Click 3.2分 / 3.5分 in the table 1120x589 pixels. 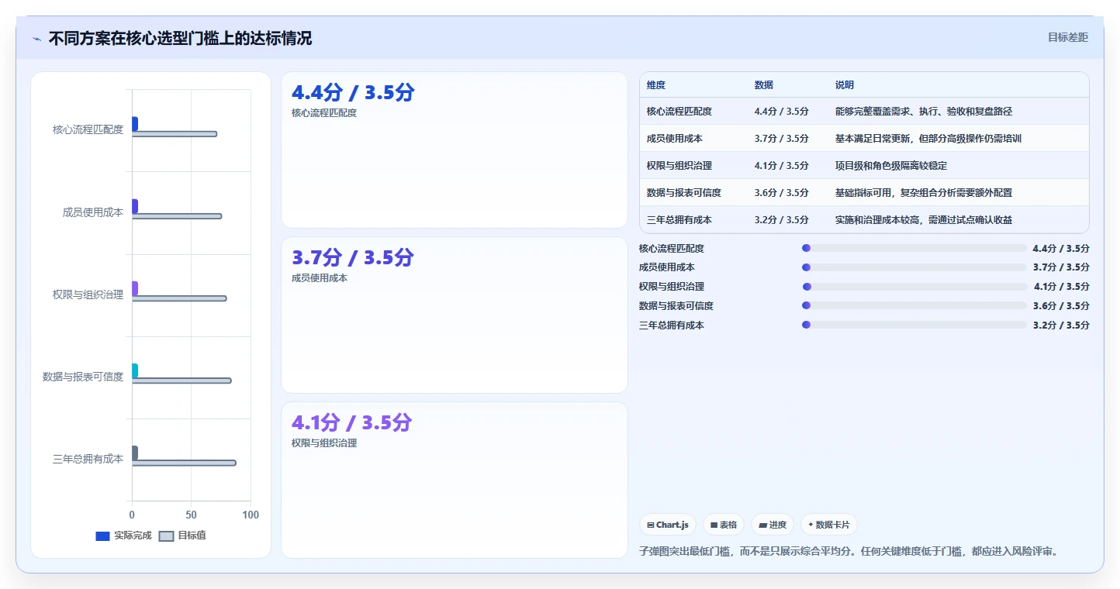pos(782,220)
